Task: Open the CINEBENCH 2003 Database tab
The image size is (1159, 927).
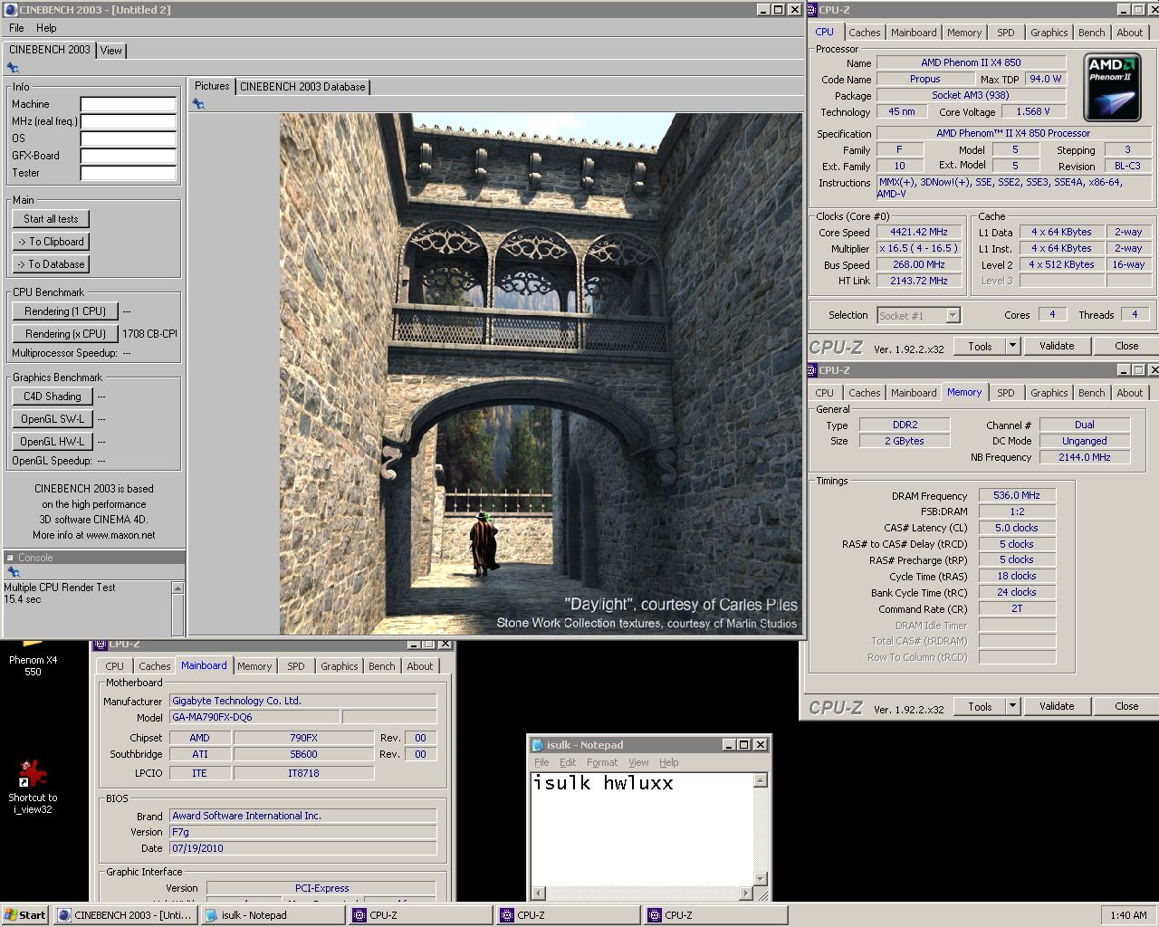Action: coord(302,87)
